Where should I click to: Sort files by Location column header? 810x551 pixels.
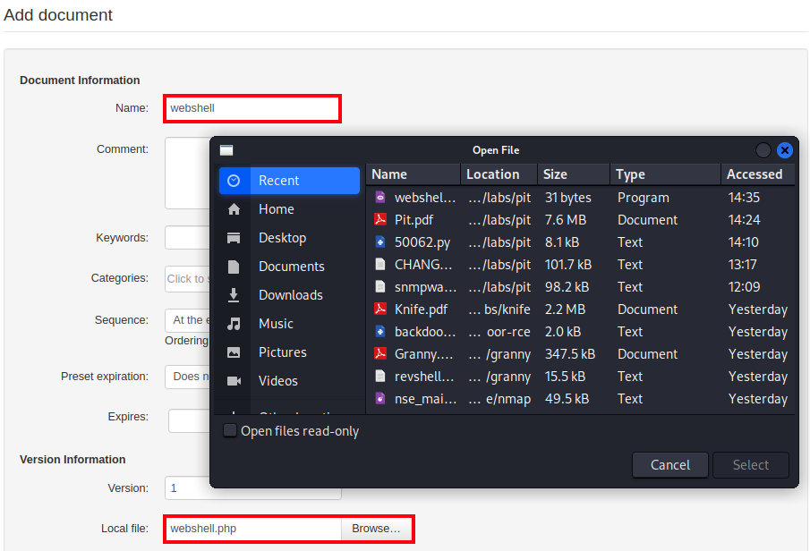[499, 174]
